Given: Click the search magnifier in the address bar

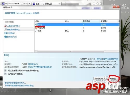Looking at the screenshot, I should pos(23,4).
